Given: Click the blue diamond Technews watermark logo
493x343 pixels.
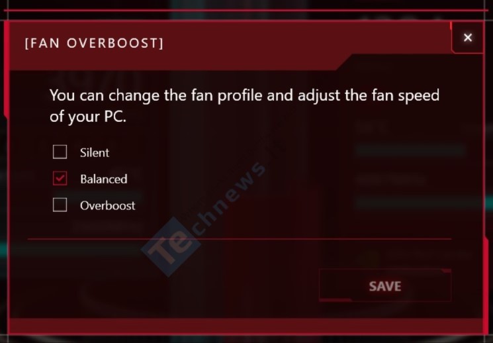Looking at the screenshot, I should coord(171,247).
